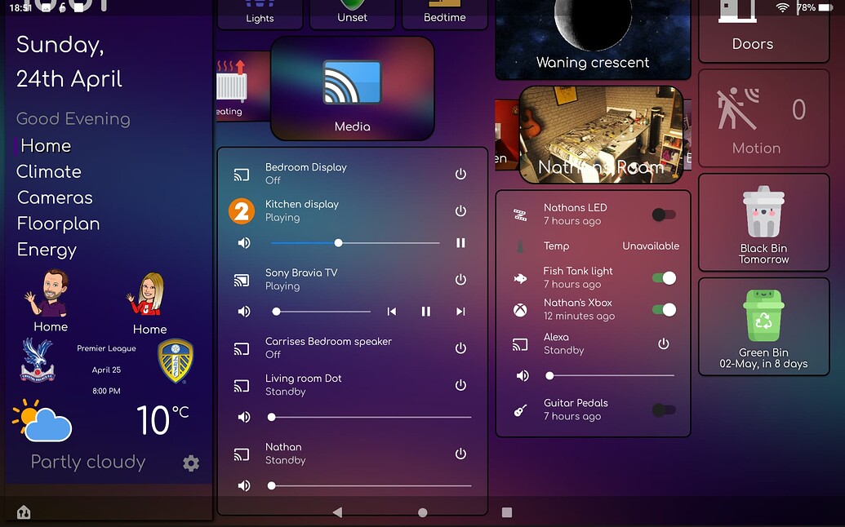Tap Android back navigation button

point(338,512)
